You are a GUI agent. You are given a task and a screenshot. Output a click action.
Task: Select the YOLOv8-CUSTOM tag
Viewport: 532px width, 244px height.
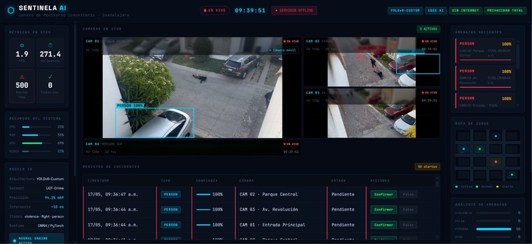pyautogui.click(x=405, y=11)
